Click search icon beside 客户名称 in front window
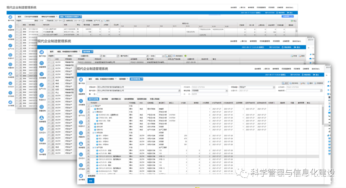The height and width of the screenshot is (188, 346). pos(179,90)
